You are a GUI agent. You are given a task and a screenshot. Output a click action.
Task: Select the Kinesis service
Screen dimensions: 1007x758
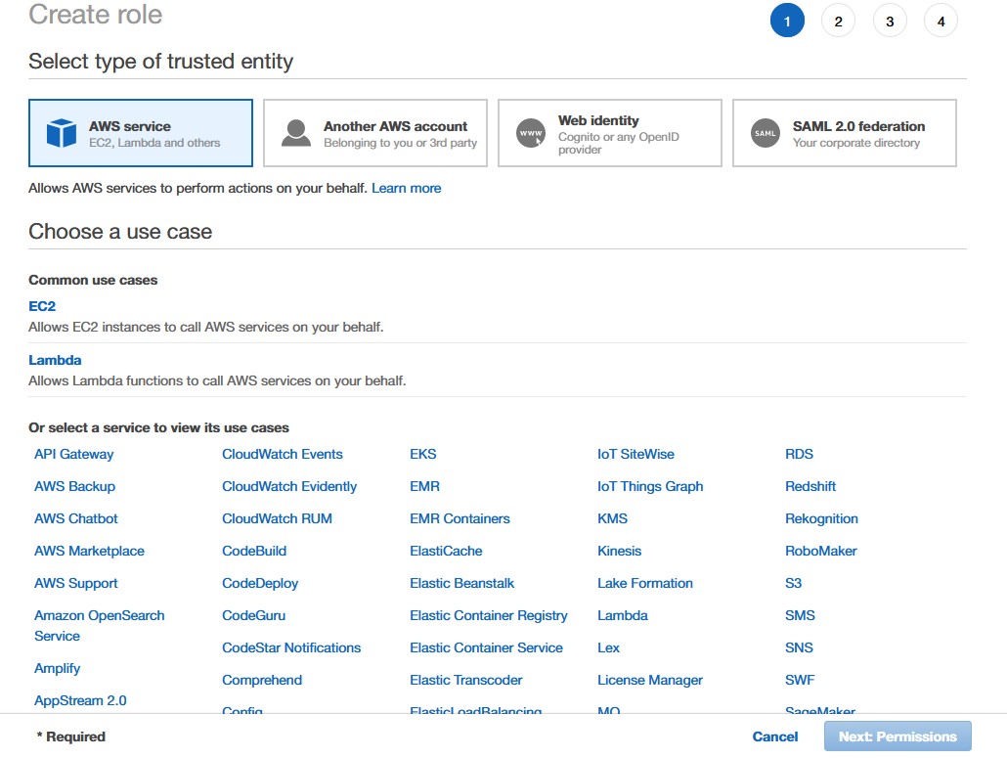coord(620,551)
